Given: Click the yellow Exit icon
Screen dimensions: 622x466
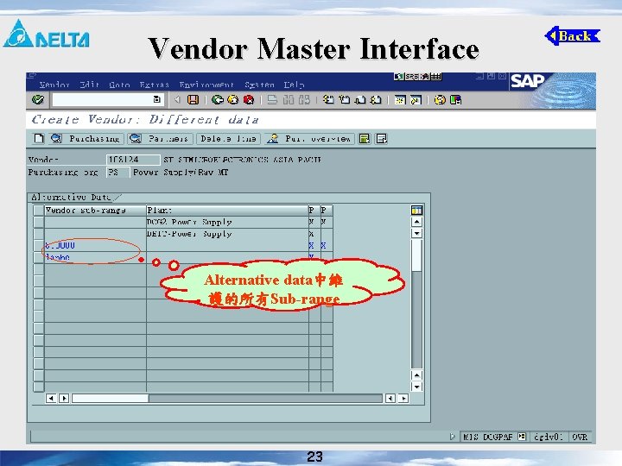Looking at the screenshot, I should click(233, 100).
